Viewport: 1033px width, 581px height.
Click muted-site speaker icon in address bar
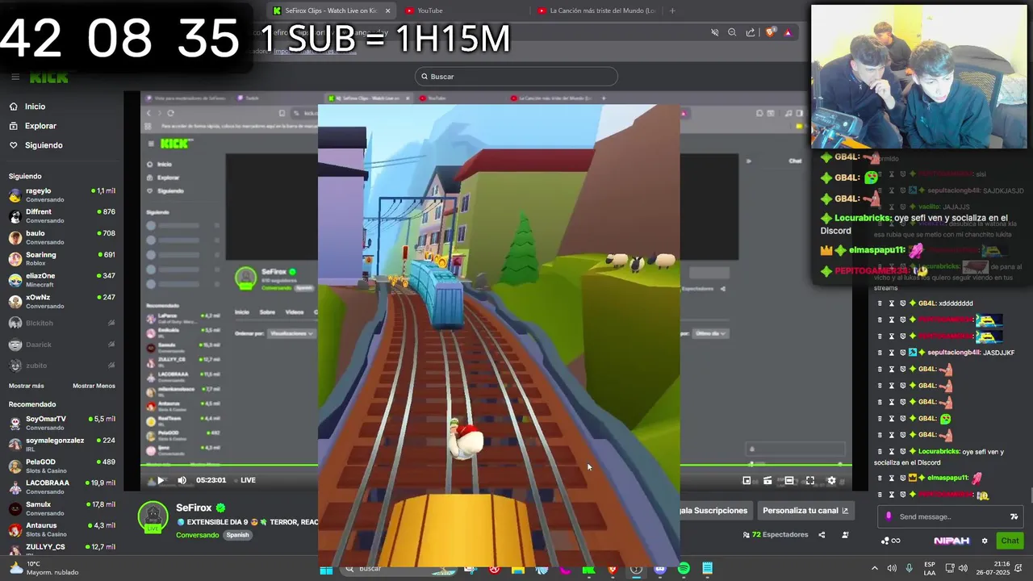(x=714, y=32)
